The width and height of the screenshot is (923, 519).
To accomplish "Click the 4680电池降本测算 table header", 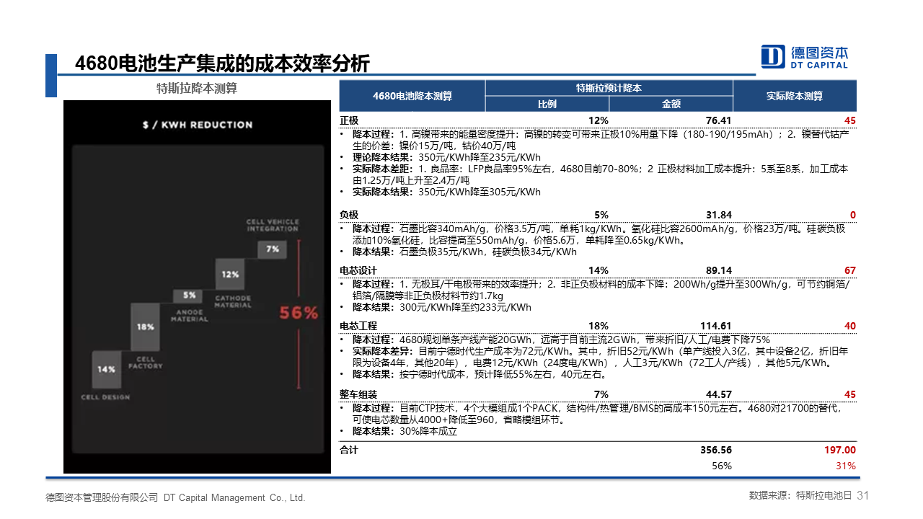I will [x=412, y=96].
